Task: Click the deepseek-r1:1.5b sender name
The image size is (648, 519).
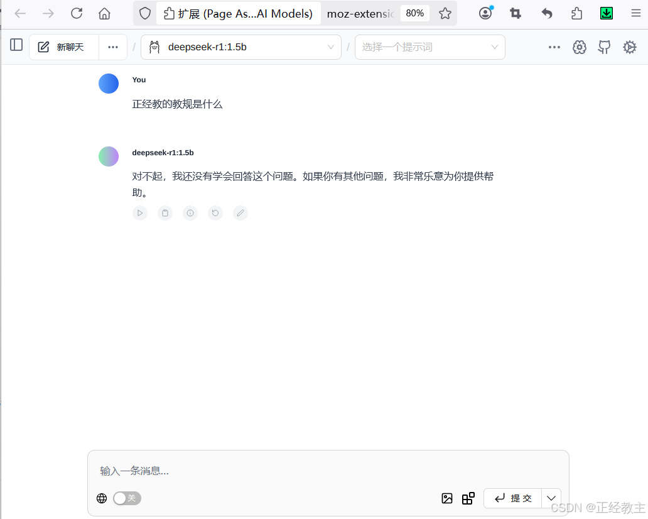Action: pos(163,153)
